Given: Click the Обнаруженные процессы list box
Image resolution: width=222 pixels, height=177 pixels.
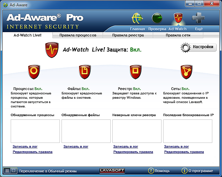Looking at the screenshot, I should point(35,131).
